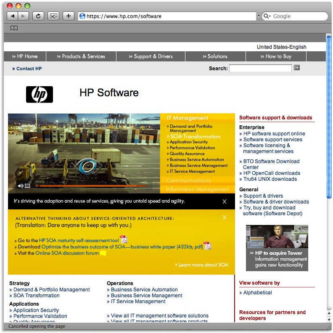Viewport: 333px width, 333px height.
Task: Click the blue vertical scrollbar thumb
Action: click(329, 117)
